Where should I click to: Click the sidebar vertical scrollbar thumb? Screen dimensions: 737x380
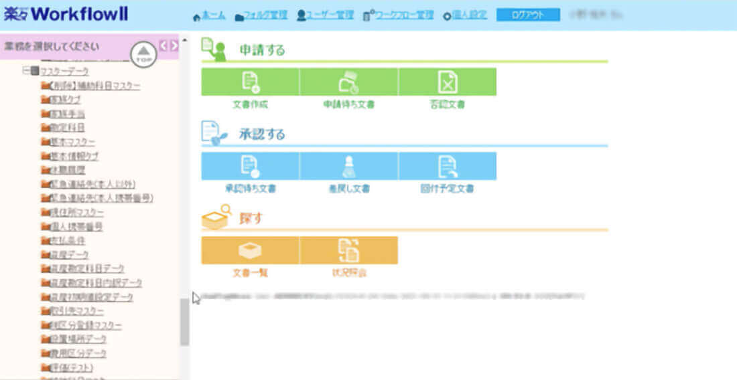[x=185, y=322]
